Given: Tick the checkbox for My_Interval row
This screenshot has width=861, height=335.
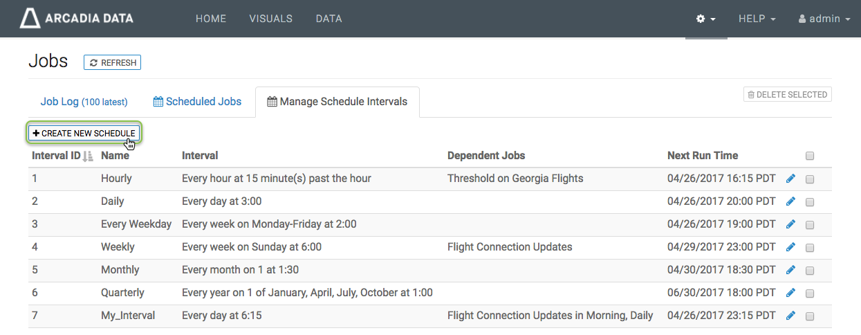Looking at the screenshot, I should [810, 316].
